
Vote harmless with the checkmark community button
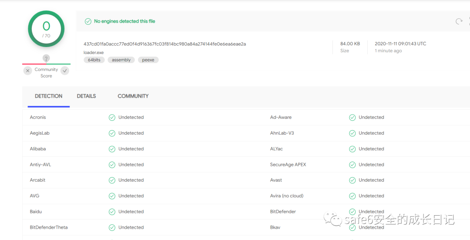point(65,71)
